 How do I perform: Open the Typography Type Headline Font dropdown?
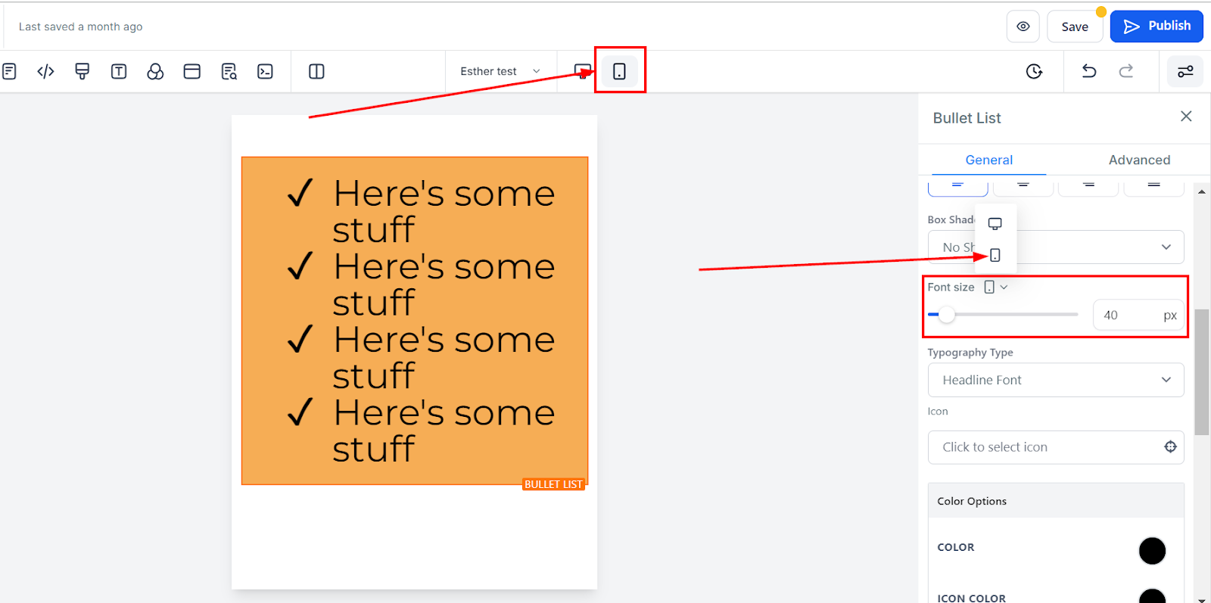(1055, 380)
